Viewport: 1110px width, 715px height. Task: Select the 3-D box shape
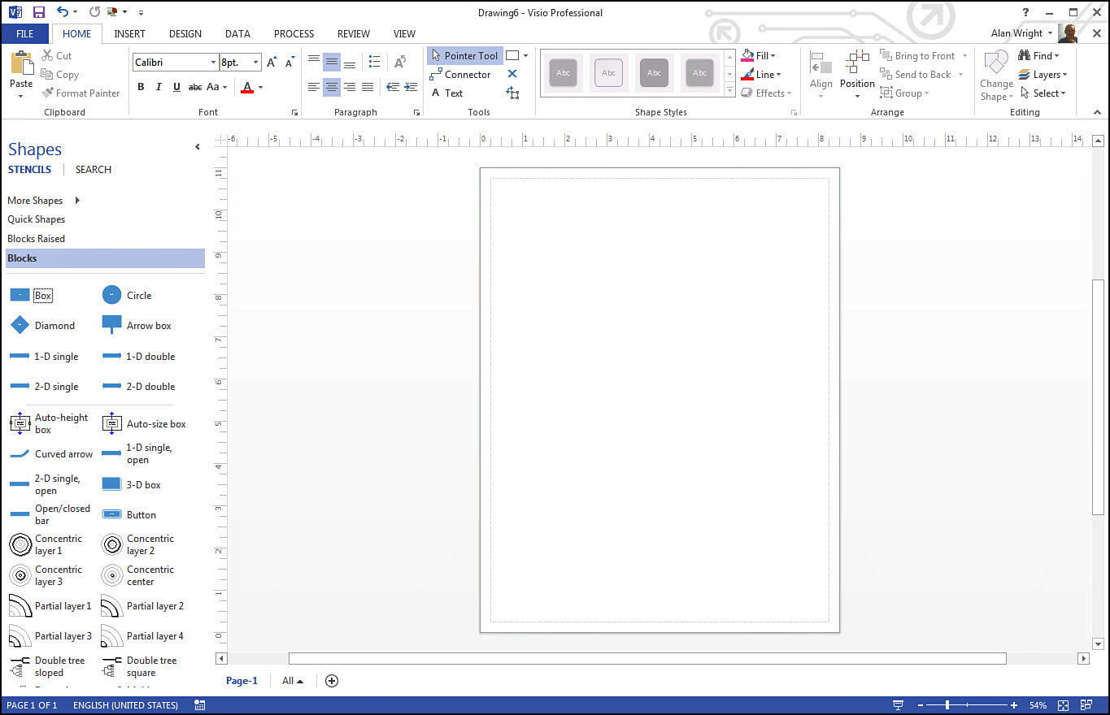point(131,484)
